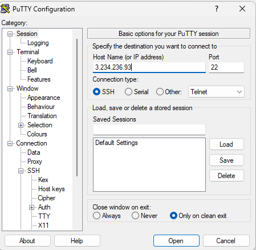Set close window on exit to Always

coord(96,216)
